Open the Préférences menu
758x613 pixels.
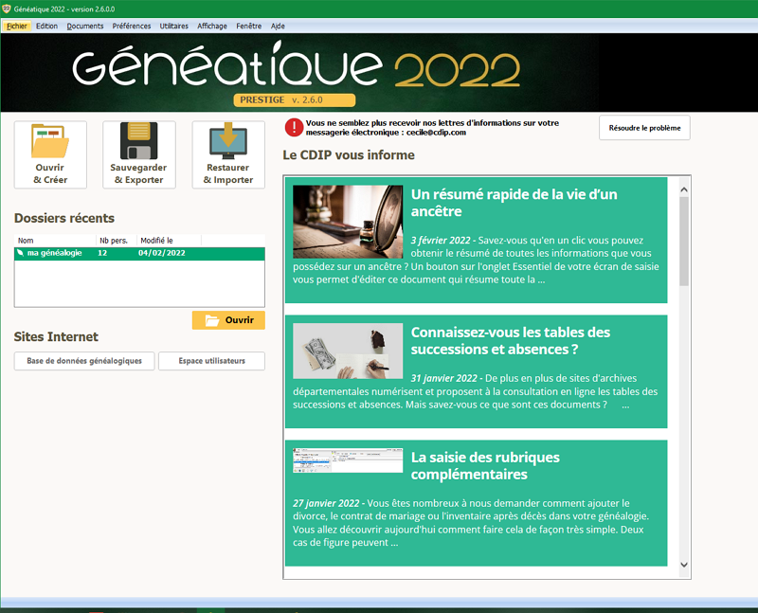[x=132, y=27]
